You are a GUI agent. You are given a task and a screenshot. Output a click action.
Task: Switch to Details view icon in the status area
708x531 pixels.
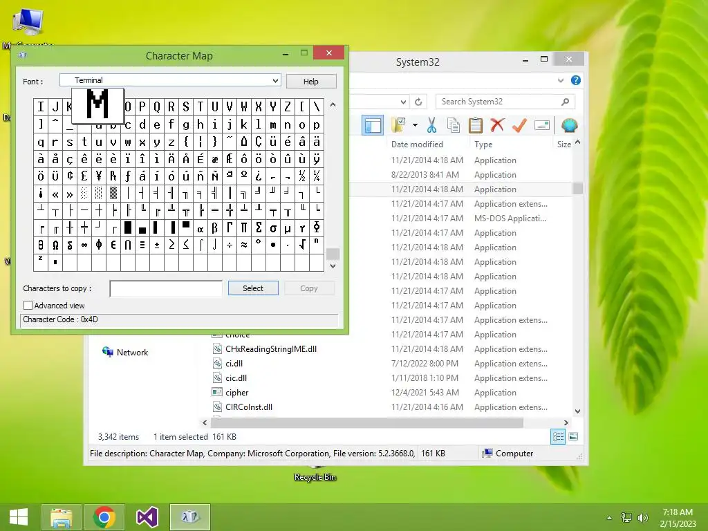coord(558,436)
